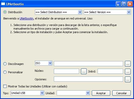Close the UNetbootin window

(130, 4)
